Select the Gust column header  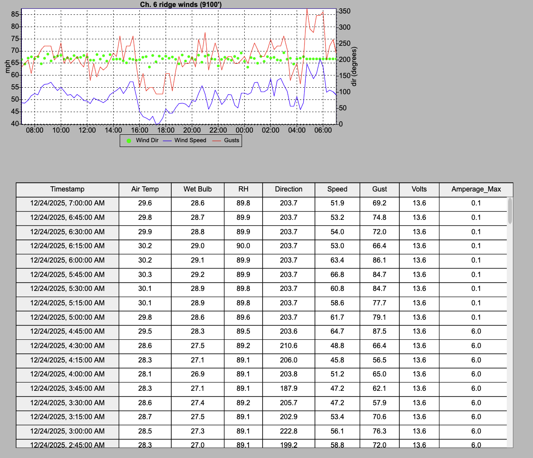(x=379, y=189)
